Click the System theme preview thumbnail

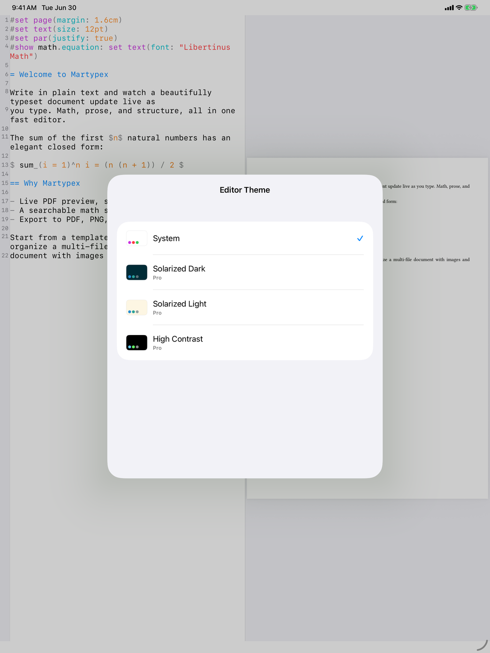point(137,239)
